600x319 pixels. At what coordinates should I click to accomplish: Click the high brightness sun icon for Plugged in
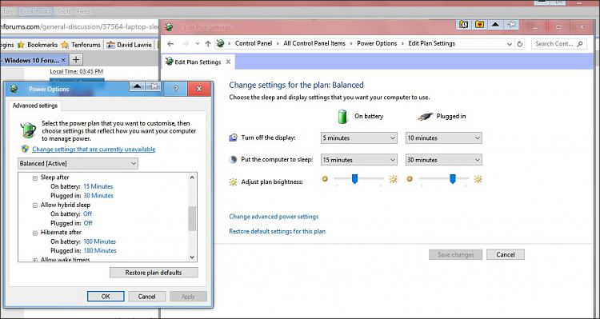click(x=478, y=178)
